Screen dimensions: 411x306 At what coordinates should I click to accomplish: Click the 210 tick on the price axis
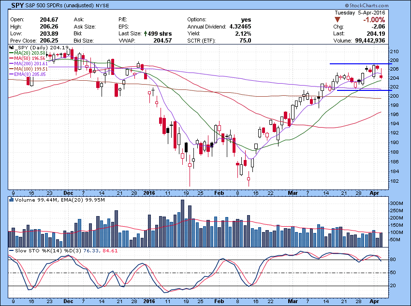click(x=395, y=51)
